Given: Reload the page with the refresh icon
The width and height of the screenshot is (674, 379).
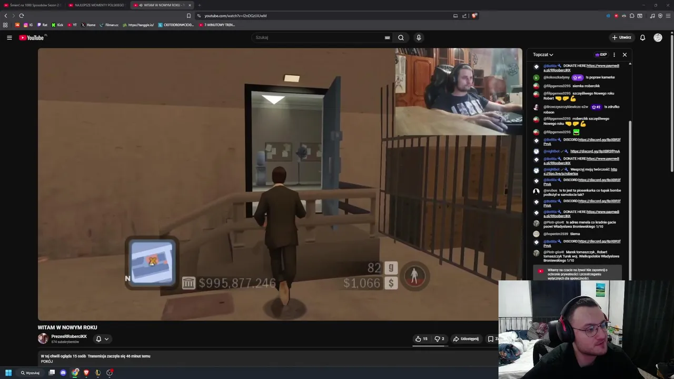Looking at the screenshot, I should [x=22, y=16].
